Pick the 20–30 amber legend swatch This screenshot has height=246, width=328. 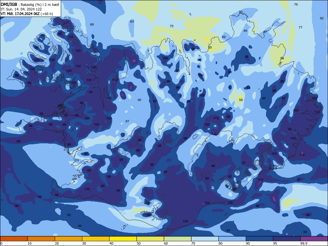pyautogui.click(x=69, y=239)
